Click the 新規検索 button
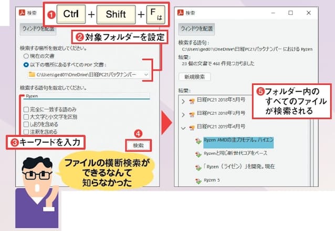Image resolution: width=335 pixels, height=231 pixels. (195, 77)
